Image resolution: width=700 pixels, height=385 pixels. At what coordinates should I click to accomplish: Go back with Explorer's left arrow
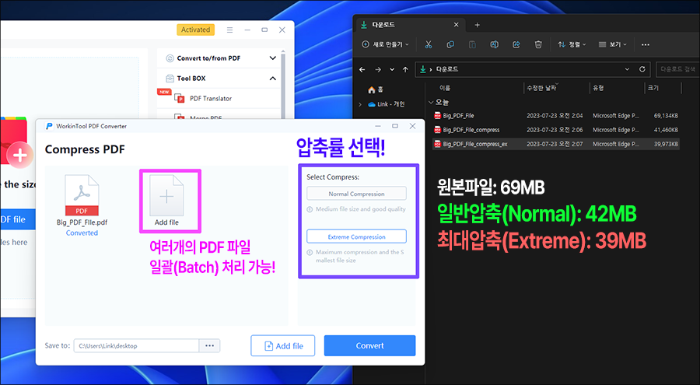362,69
